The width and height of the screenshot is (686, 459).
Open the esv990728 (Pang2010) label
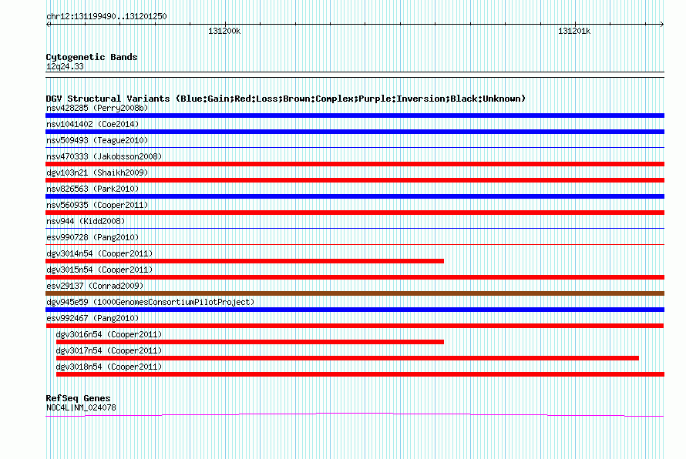[x=92, y=237]
